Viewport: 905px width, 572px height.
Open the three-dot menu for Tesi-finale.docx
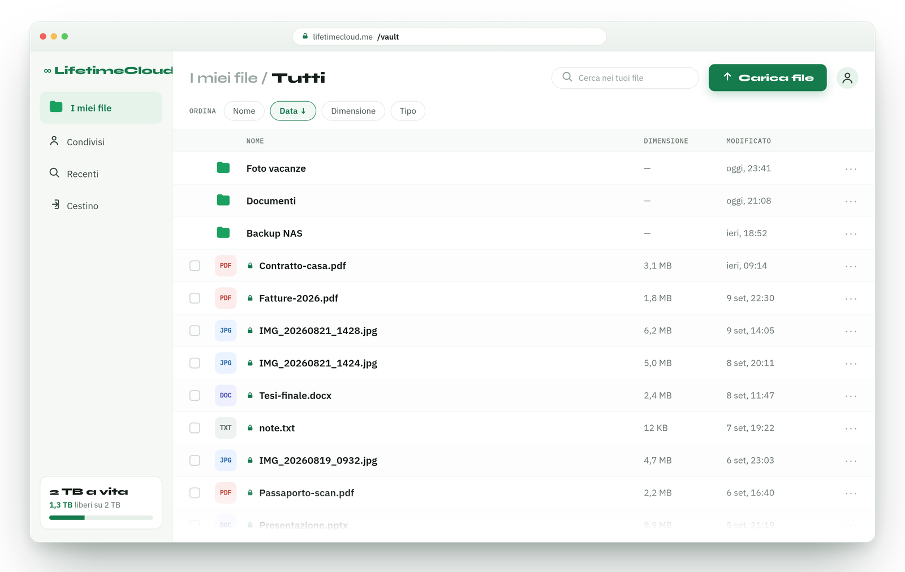(x=851, y=396)
